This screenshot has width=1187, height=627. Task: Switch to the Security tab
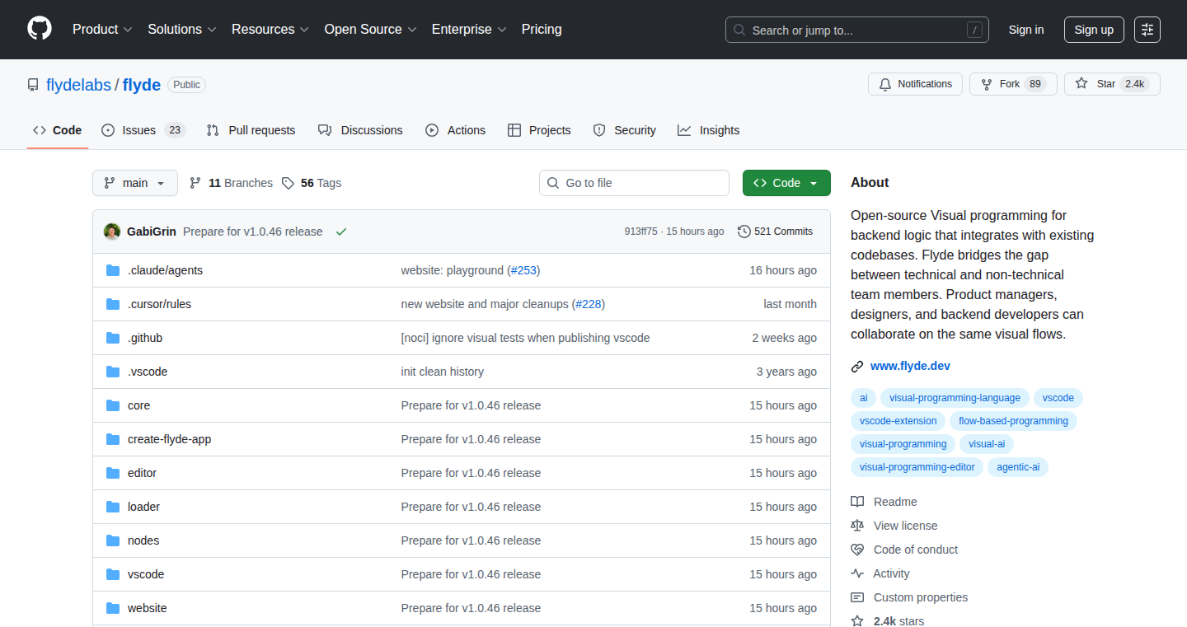pos(624,130)
